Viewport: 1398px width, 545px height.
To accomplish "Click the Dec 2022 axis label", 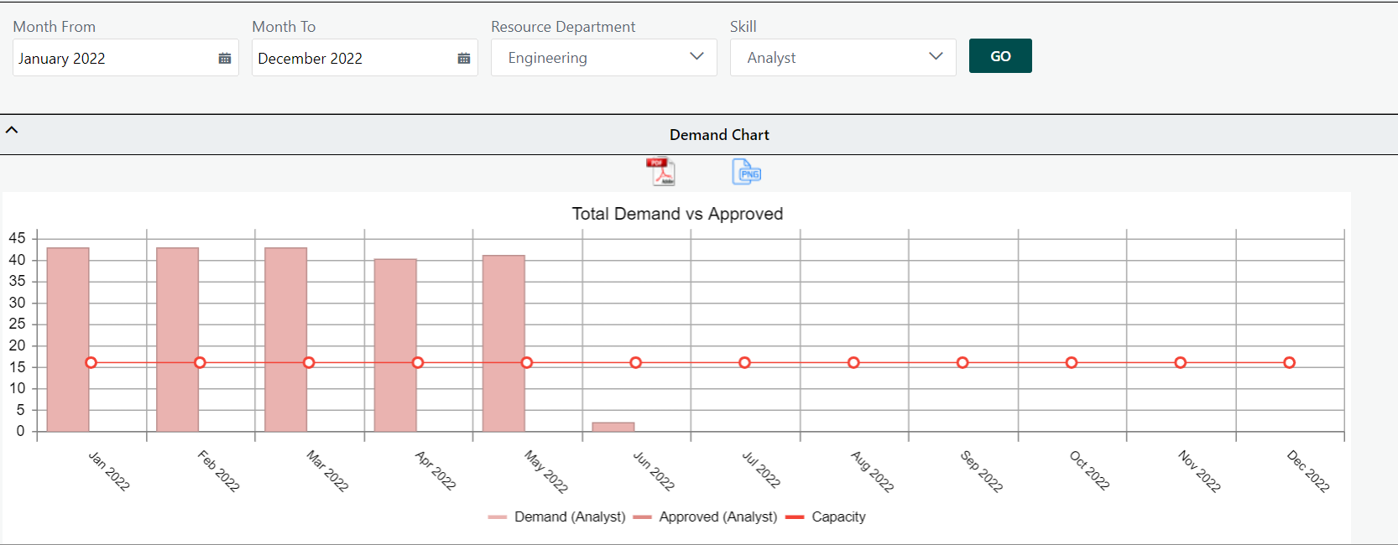I will pyautogui.click(x=1308, y=471).
